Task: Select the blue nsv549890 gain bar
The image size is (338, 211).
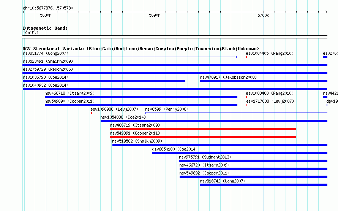Action: pos(141,105)
